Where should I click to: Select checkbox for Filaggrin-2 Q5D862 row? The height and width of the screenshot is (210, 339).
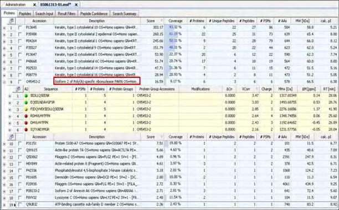[20, 157]
